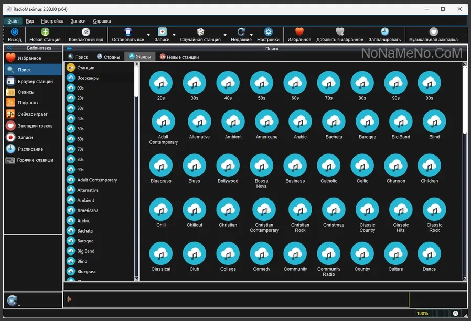Viewport: 471px width, 321px height.
Task: Pick a Случайная станция with dice icon
Action: (x=200, y=32)
